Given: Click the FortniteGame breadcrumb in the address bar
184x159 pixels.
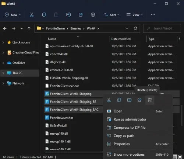Looking at the screenshot, I should click(x=55, y=28).
